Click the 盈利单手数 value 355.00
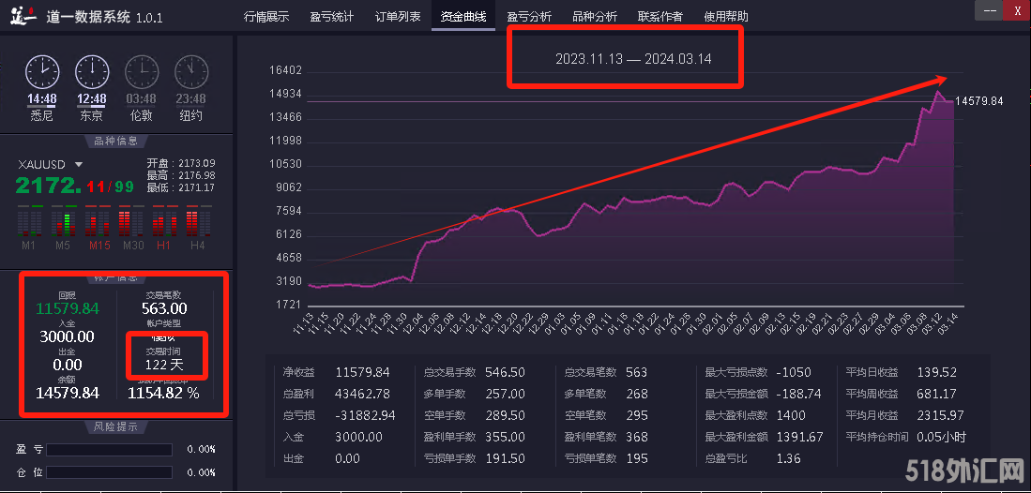Screen dimensions: 1031x493 tap(505, 437)
